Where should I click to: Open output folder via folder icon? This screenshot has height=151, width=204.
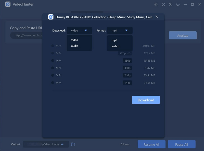tap(73, 144)
